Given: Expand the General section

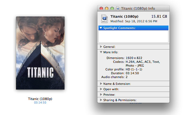Looking at the screenshot, I should click(x=101, y=47).
